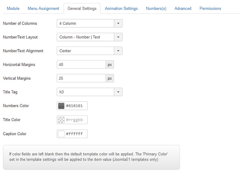This screenshot has height=176, width=243.
Task: Click the px unit beside Horizontal Margins
Action: point(110,64)
